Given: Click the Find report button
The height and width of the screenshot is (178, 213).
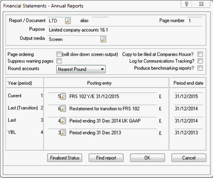Looking at the screenshot, I should 106,158.
